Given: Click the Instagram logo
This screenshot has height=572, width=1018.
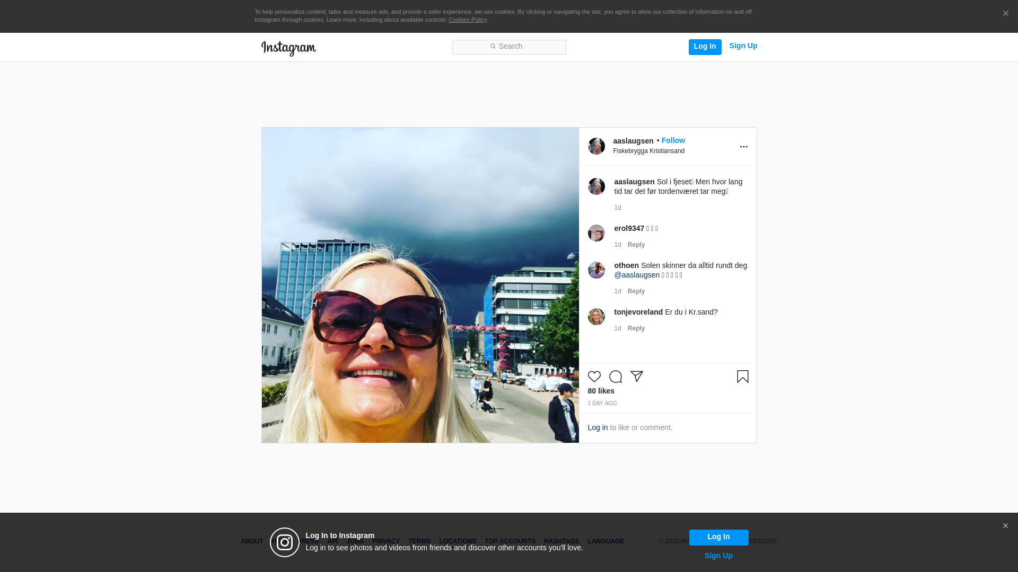Looking at the screenshot, I should [288, 49].
